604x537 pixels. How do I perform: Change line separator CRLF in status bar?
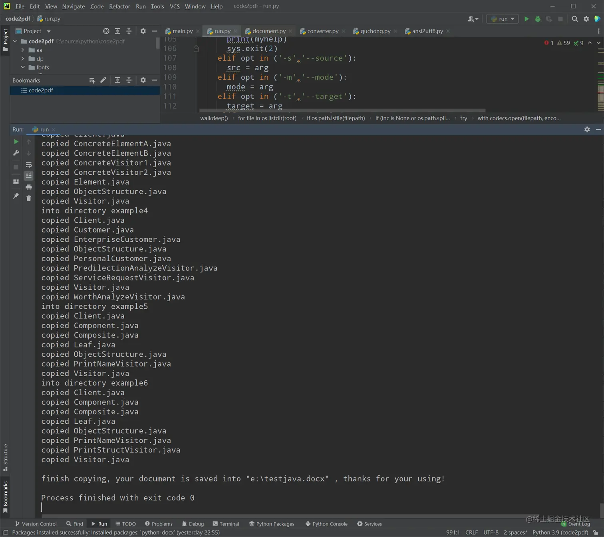tap(471, 533)
